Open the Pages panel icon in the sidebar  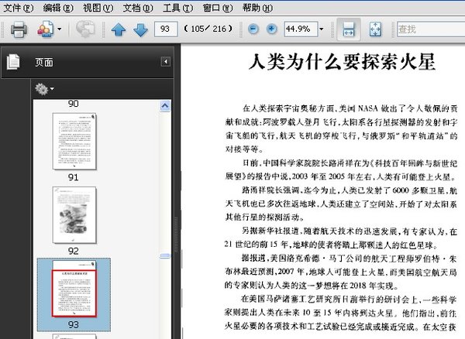[13, 62]
